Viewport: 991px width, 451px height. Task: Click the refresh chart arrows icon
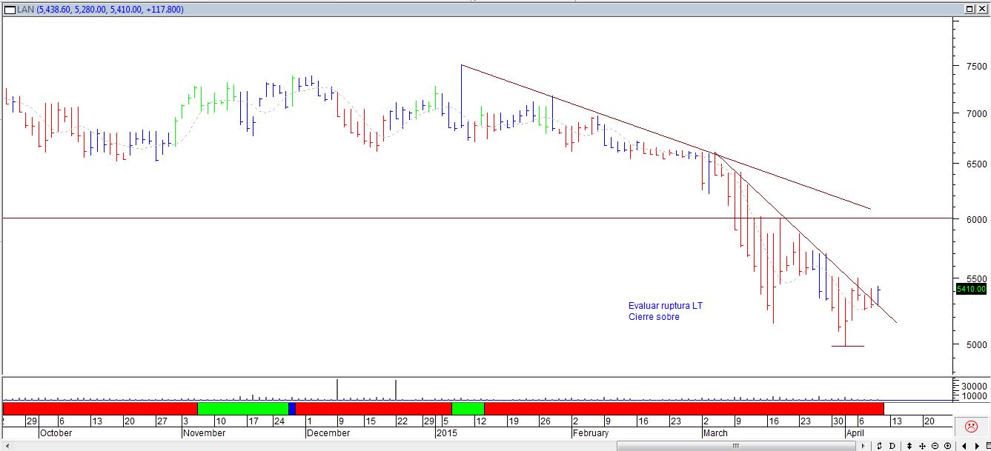click(x=879, y=446)
